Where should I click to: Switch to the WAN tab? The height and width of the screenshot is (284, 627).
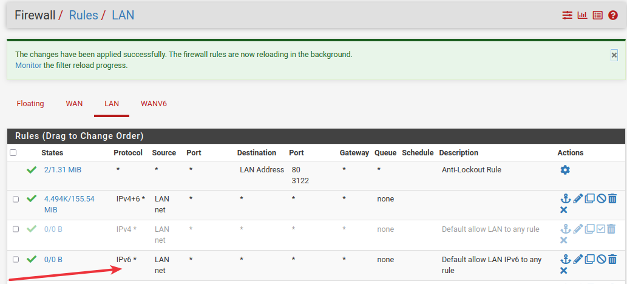pyautogui.click(x=74, y=104)
